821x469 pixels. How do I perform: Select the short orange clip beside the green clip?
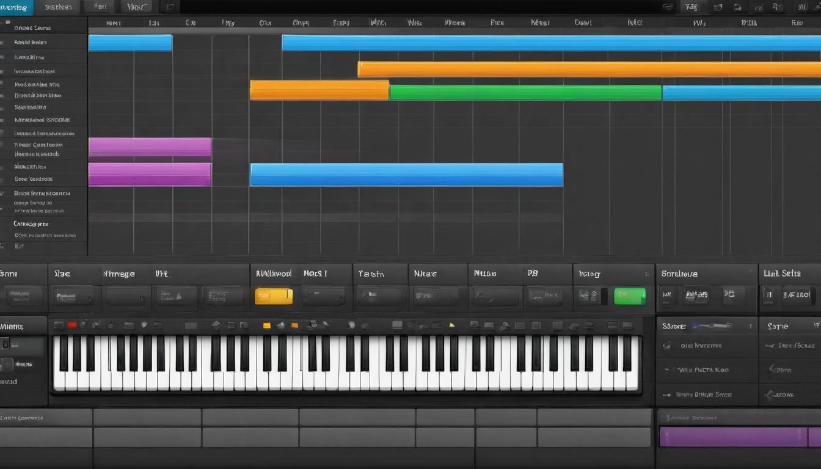[319, 90]
